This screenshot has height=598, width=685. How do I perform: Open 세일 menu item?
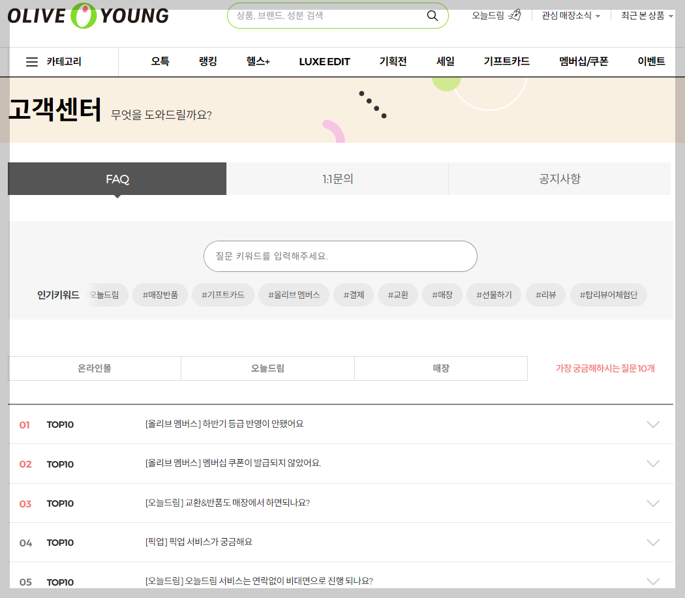click(x=445, y=61)
